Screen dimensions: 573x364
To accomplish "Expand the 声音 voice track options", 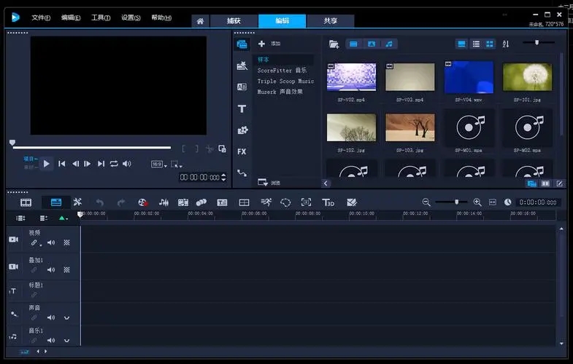I will pos(66,317).
